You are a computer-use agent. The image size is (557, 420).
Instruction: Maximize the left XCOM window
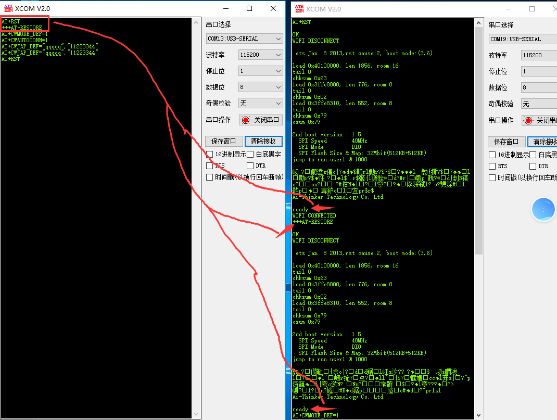249,8
